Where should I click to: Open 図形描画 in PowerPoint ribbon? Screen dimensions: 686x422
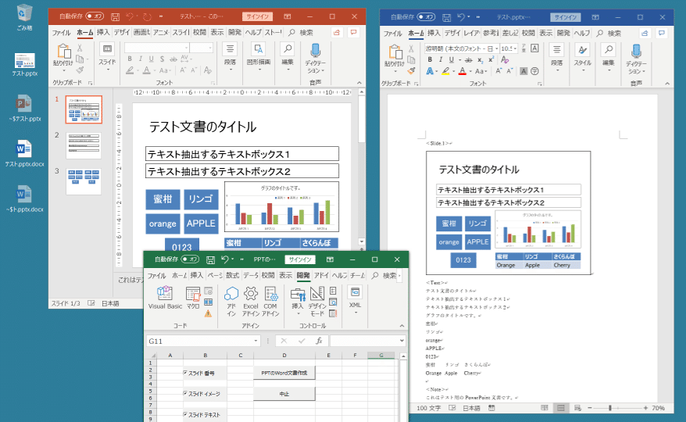click(x=259, y=56)
